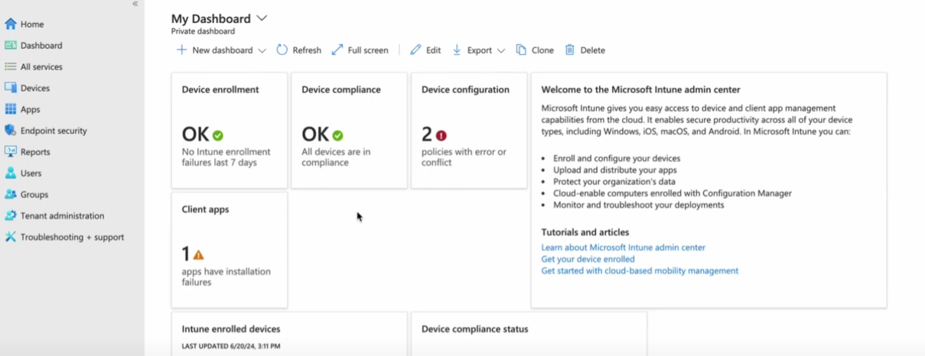Expand the My Dashboard title dropdown
This screenshot has height=356, width=925.
pyautogui.click(x=262, y=18)
